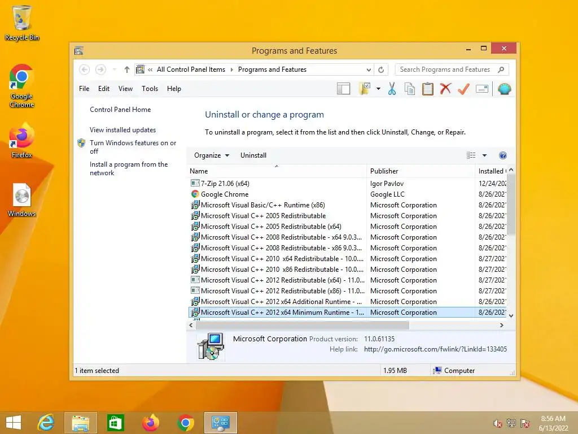The width and height of the screenshot is (578, 434).
Task: Click the red X Delete icon
Action: (x=445, y=89)
